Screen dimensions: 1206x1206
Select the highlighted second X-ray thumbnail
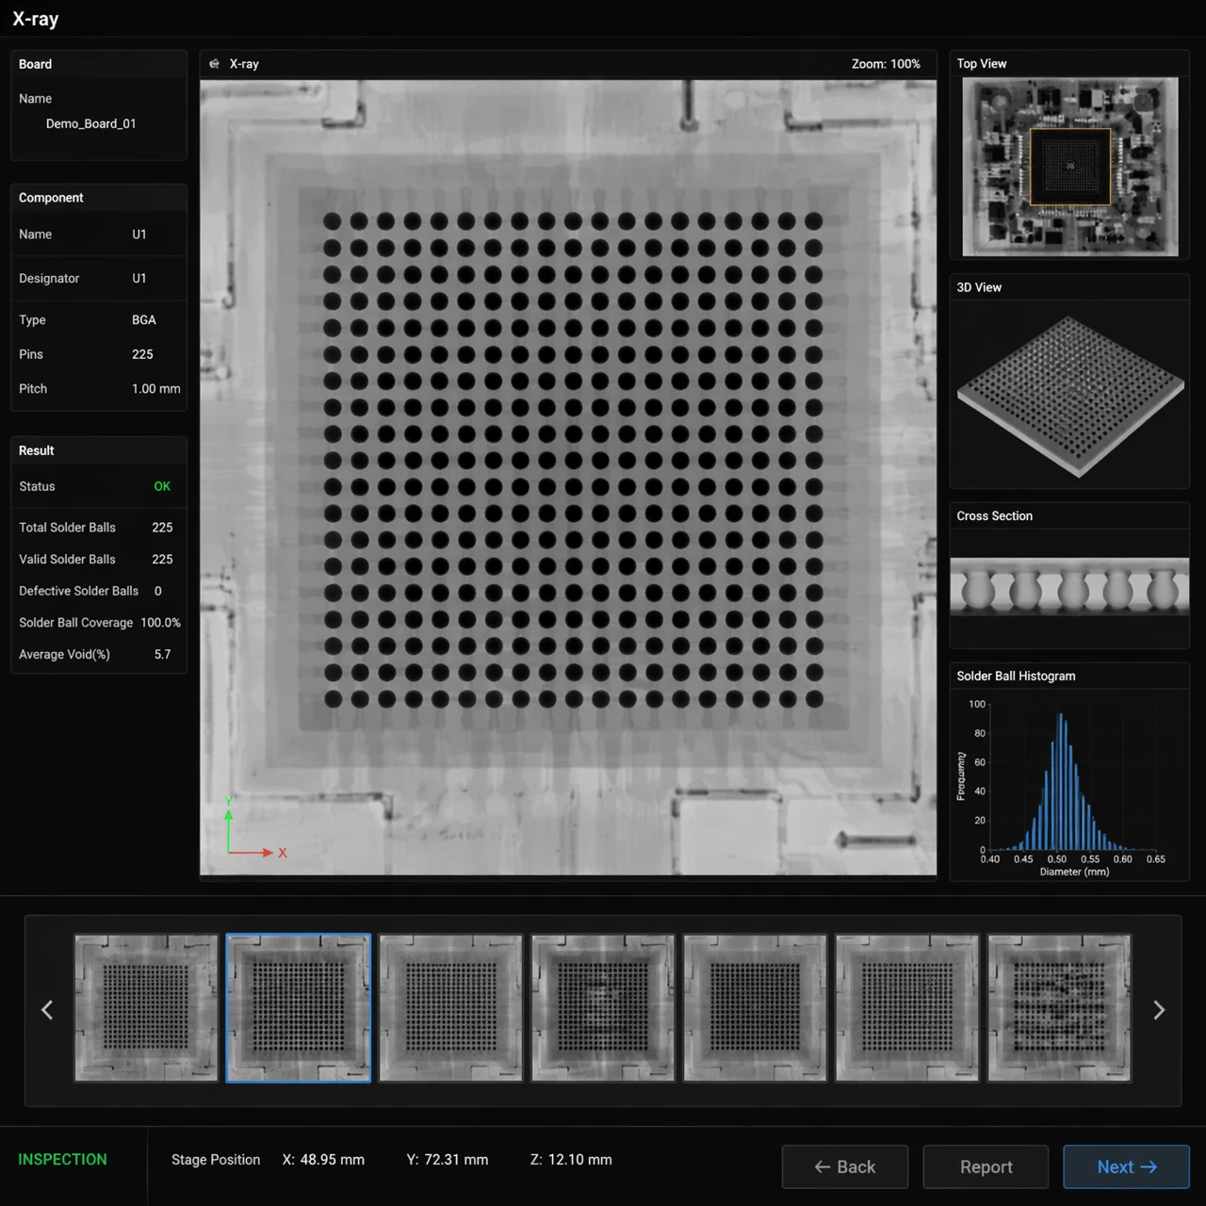[x=299, y=1007]
